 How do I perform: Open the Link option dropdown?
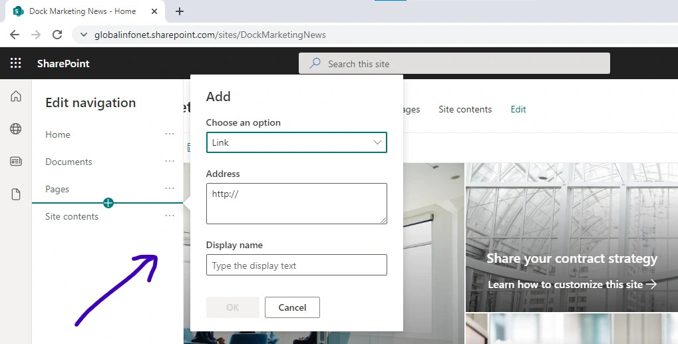pyautogui.click(x=297, y=142)
